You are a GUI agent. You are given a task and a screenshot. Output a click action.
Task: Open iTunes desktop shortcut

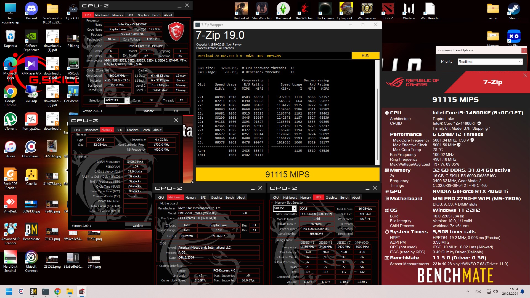[x=10, y=149]
